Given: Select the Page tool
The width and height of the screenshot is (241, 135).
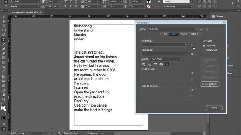Looking at the screenshot, I should (4, 26).
